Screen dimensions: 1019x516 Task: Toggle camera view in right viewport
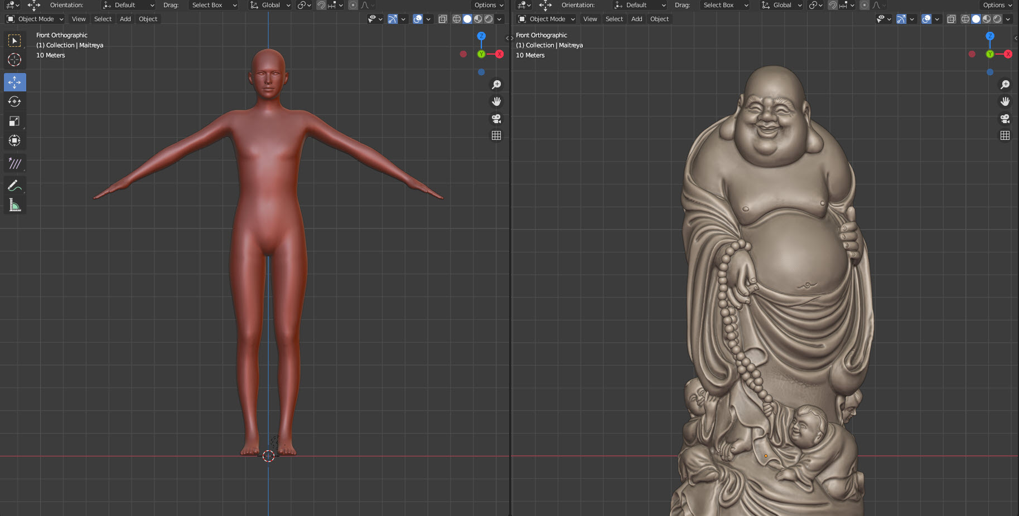[1005, 119]
